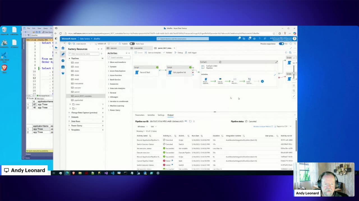Sort by the Activity name column header

click(x=142, y=136)
